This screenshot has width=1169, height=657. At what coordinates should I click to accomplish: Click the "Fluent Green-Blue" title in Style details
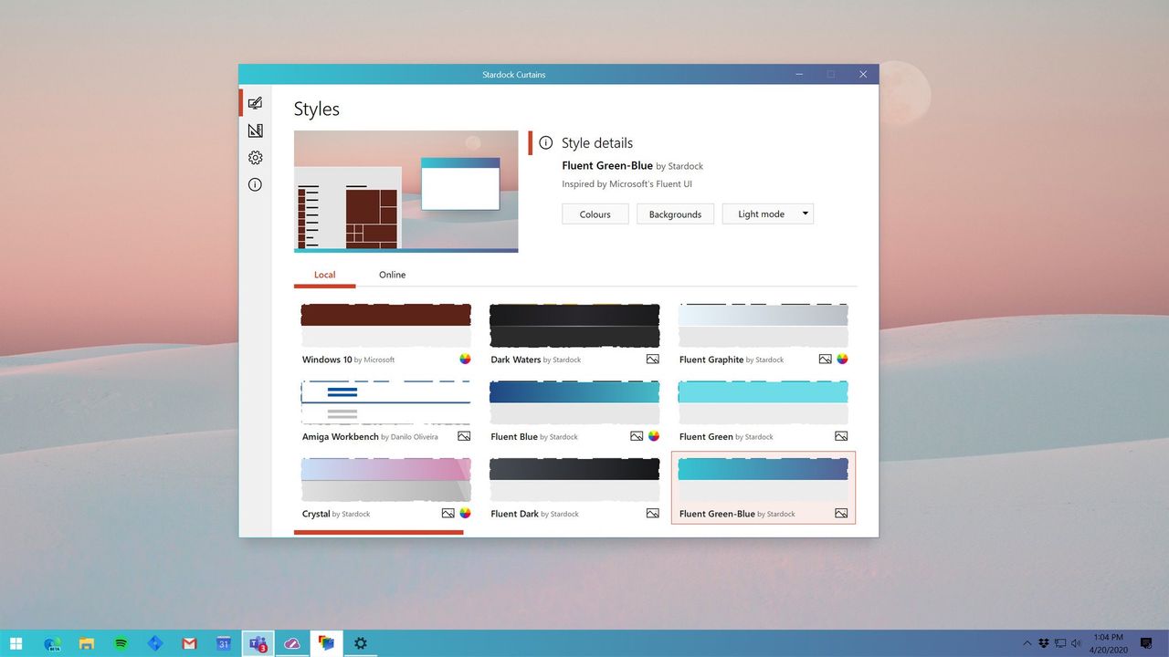pyautogui.click(x=607, y=165)
